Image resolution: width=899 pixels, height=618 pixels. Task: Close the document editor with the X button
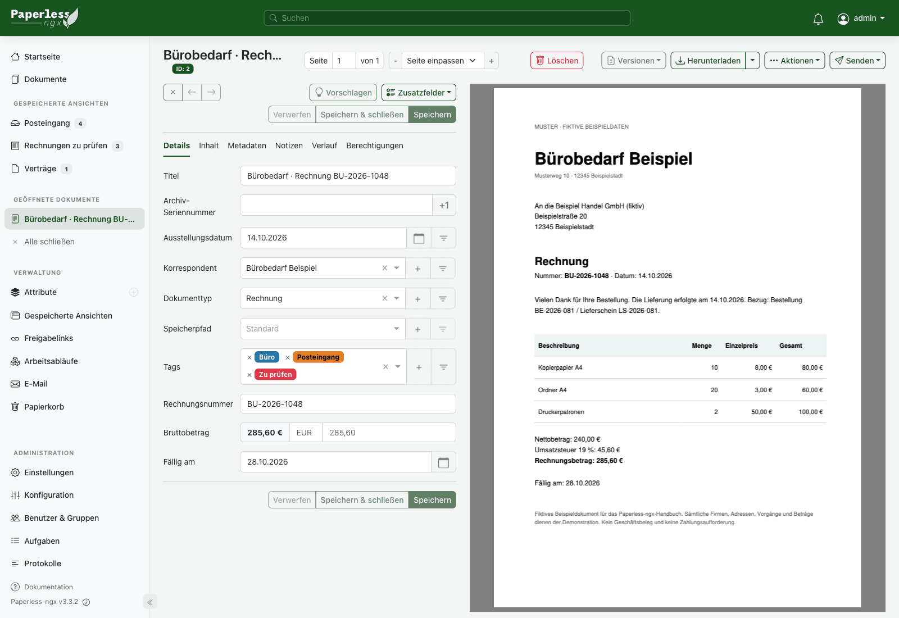pos(173,92)
